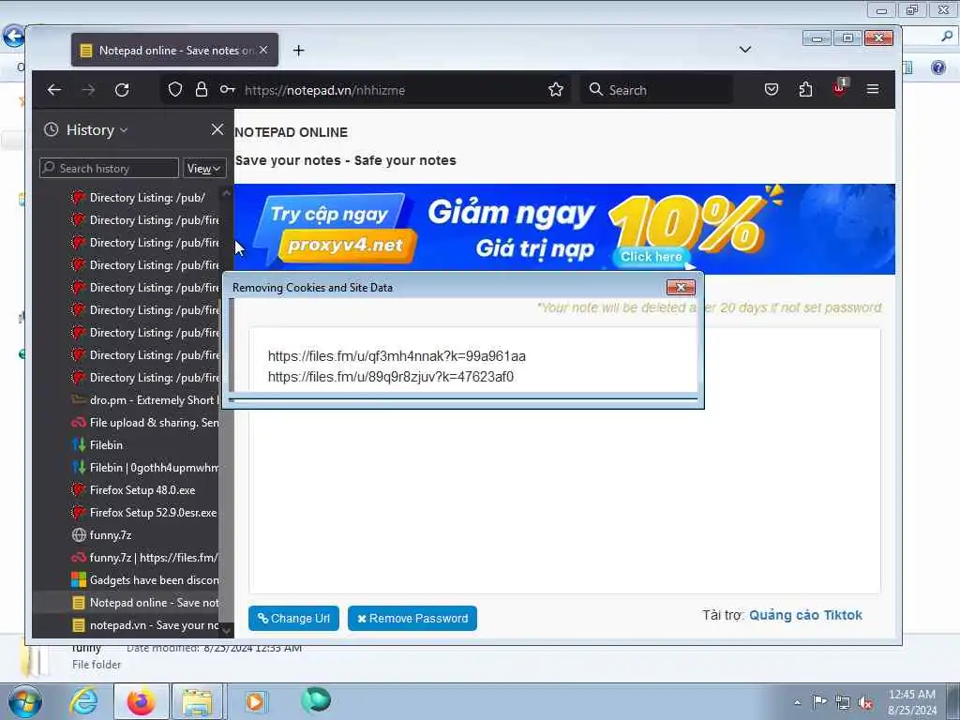Open the Action Center flag icon
Image resolution: width=960 pixels, height=720 pixels.
pos(819,701)
